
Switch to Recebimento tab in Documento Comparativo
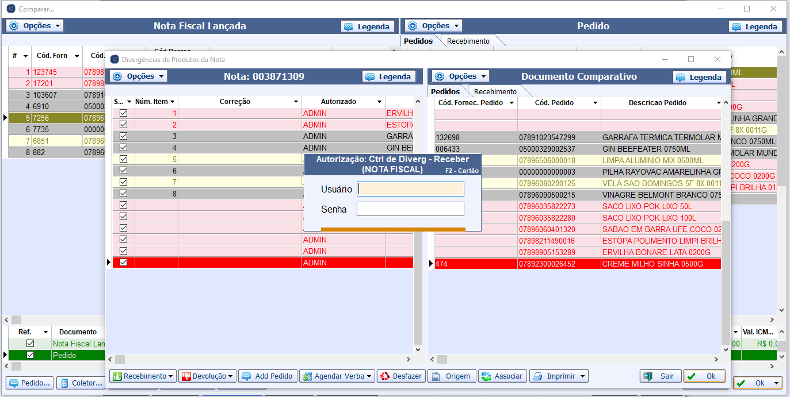[x=495, y=91]
